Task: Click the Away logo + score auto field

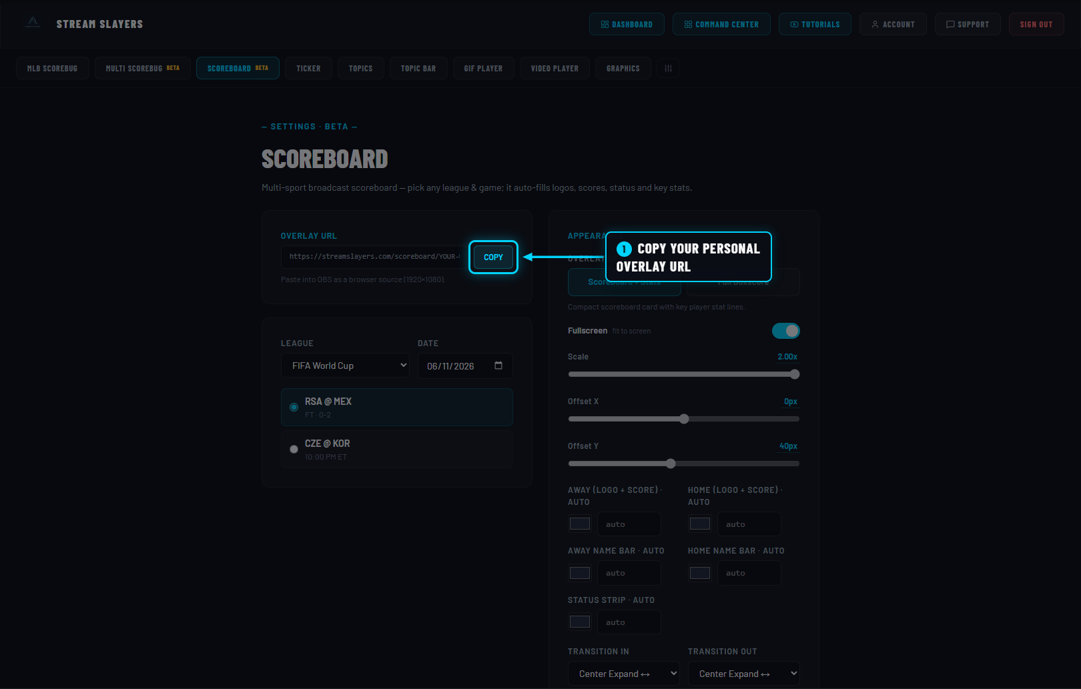Action: [x=629, y=524]
